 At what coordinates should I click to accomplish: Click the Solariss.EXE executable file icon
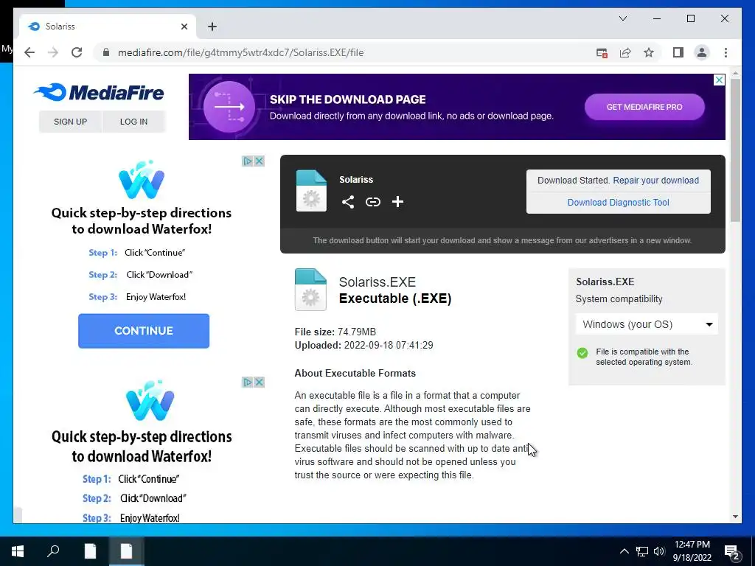310,289
